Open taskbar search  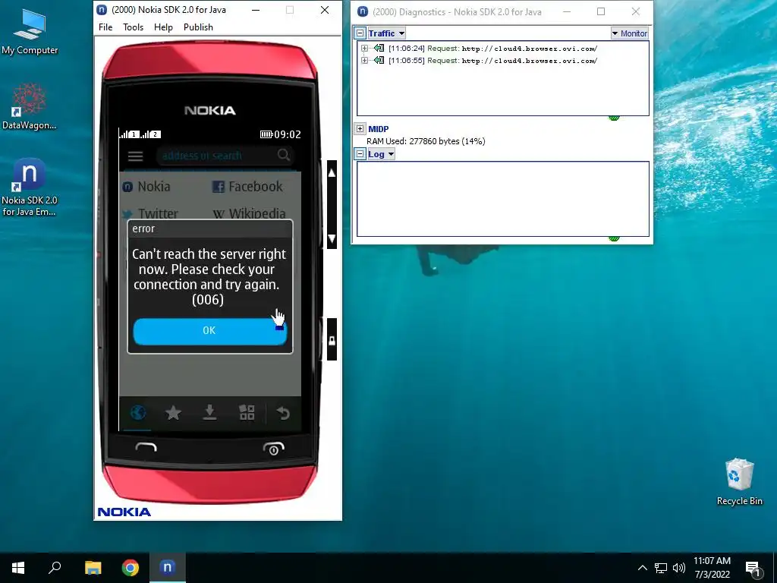click(x=55, y=568)
